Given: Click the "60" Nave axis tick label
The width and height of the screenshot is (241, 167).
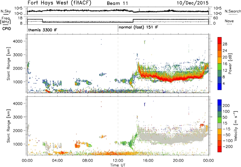Looking at the screenshot, I should point(216,18).
